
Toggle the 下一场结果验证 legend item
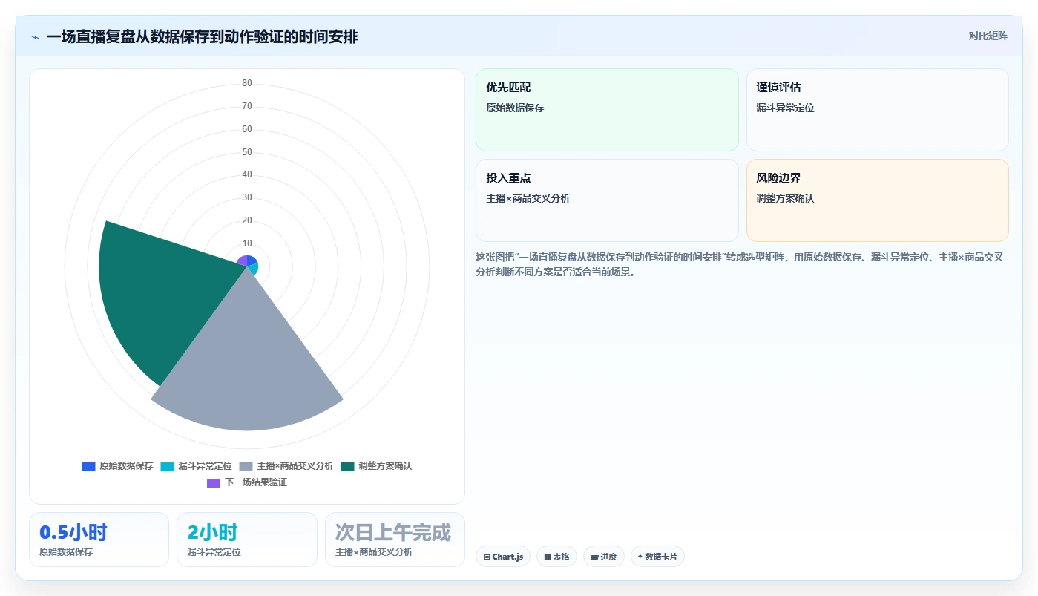click(247, 482)
